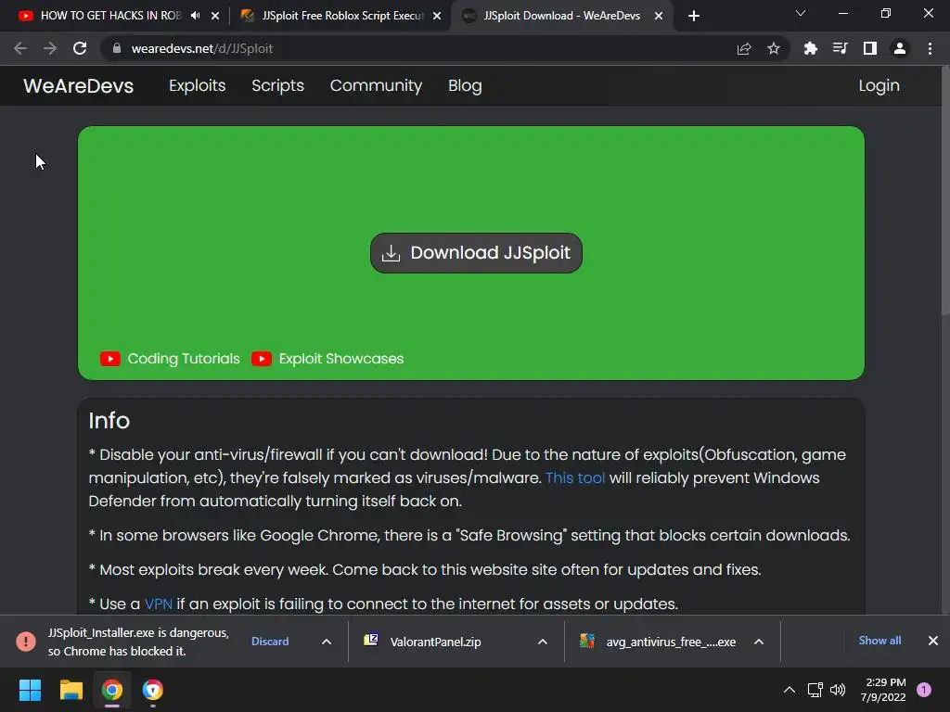Open the Windows Start menu
The image size is (950, 712).
coord(30,690)
